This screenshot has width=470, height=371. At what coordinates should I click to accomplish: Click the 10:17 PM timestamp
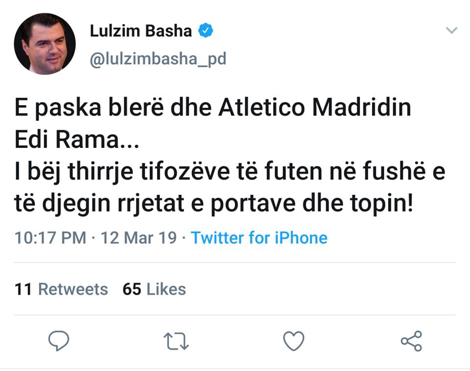50,238
